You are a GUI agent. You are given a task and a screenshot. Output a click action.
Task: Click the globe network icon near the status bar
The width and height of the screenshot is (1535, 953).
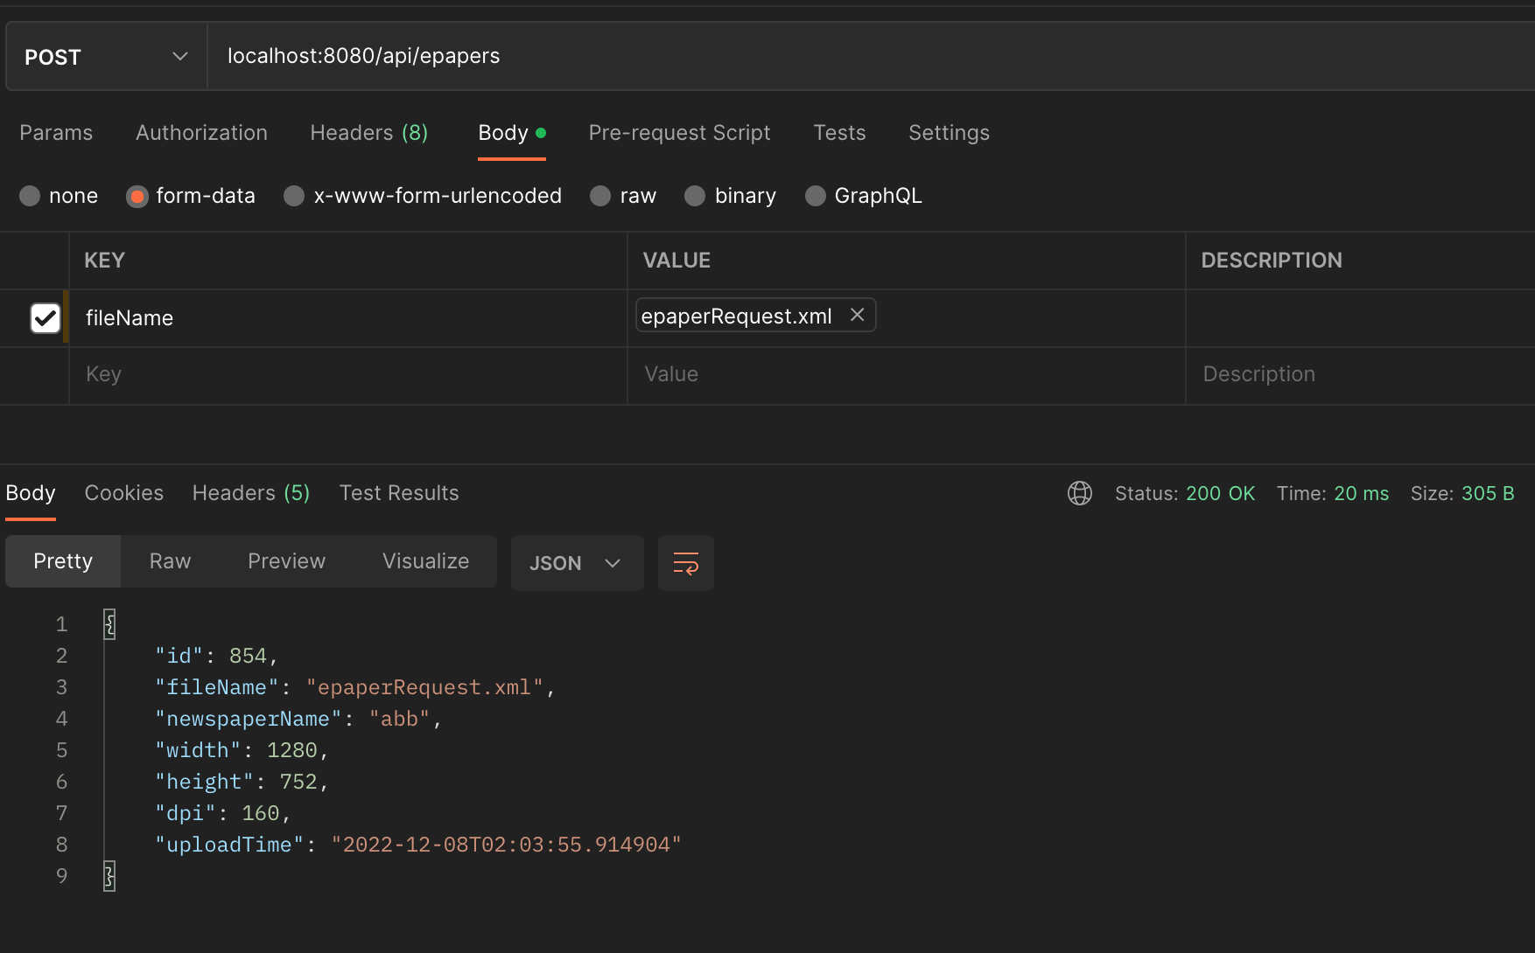(x=1080, y=493)
